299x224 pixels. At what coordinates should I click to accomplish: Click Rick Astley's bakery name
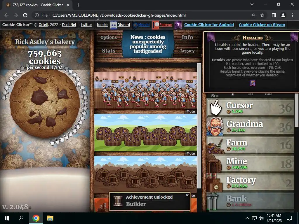45,42
